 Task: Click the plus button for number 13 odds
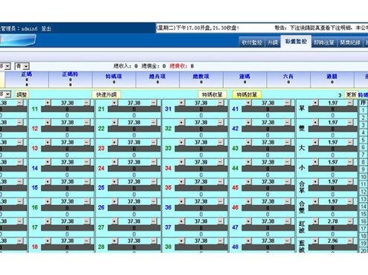click(x=48, y=142)
